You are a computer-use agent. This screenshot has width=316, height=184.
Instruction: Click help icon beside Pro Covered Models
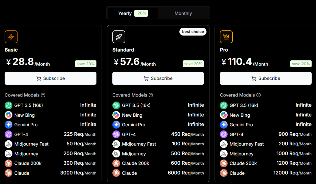tap(259, 95)
